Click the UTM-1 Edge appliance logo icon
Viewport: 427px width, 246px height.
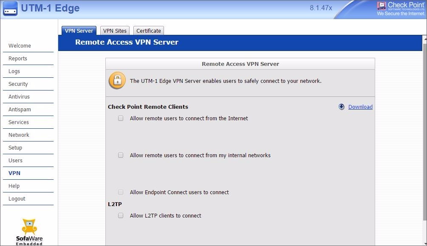(x=10, y=8)
